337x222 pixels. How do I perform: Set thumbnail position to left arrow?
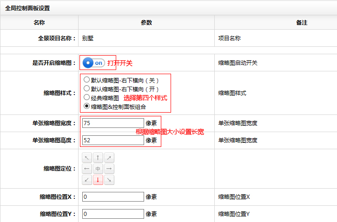[x=87, y=169]
